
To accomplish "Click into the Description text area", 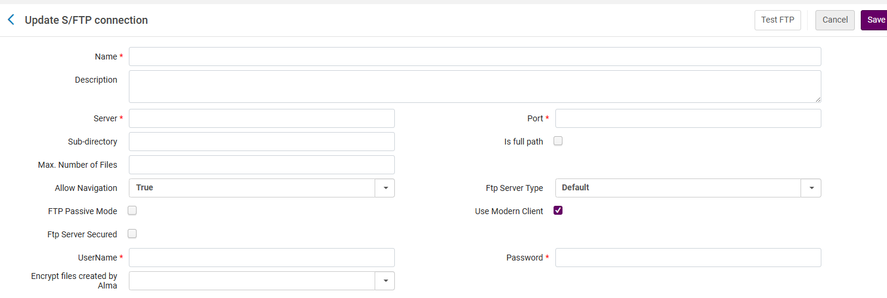I will 475,86.
